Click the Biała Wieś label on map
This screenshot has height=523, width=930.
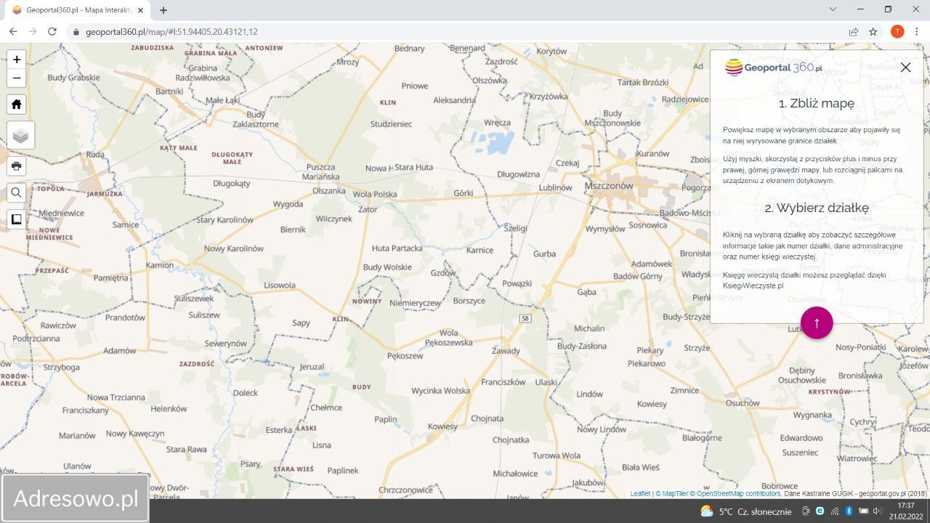point(640,467)
